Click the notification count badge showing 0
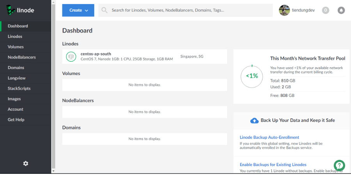Screen dimensions: 351x175 point(326,10)
